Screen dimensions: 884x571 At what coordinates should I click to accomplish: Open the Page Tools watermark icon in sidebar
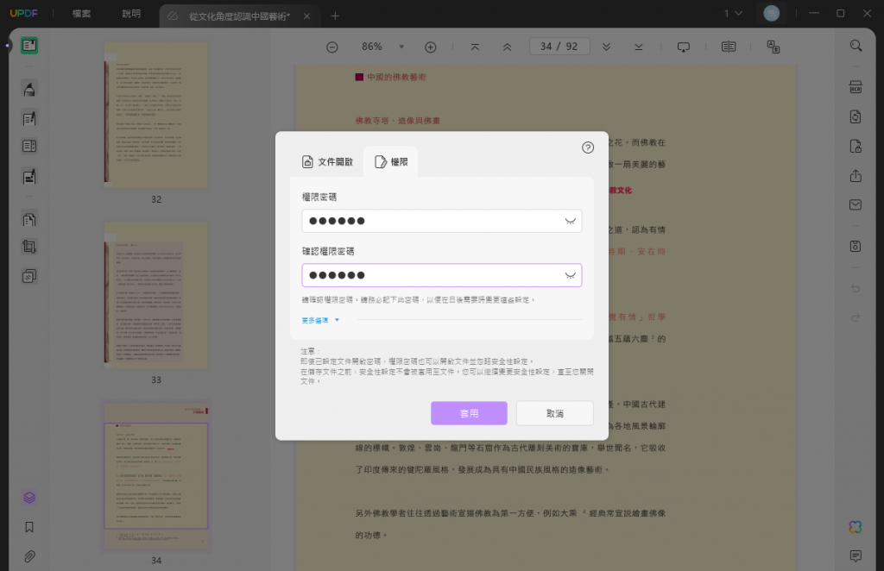pyautogui.click(x=29, y=276)
